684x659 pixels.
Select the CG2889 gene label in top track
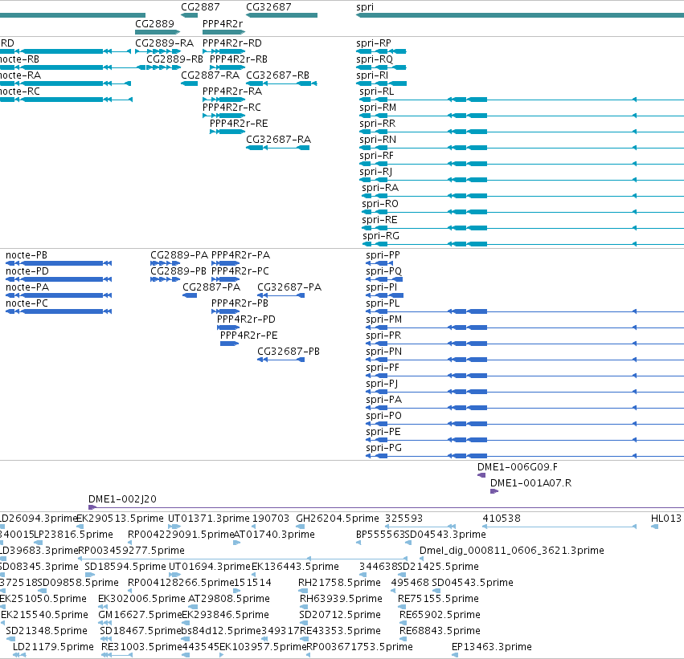154,23
